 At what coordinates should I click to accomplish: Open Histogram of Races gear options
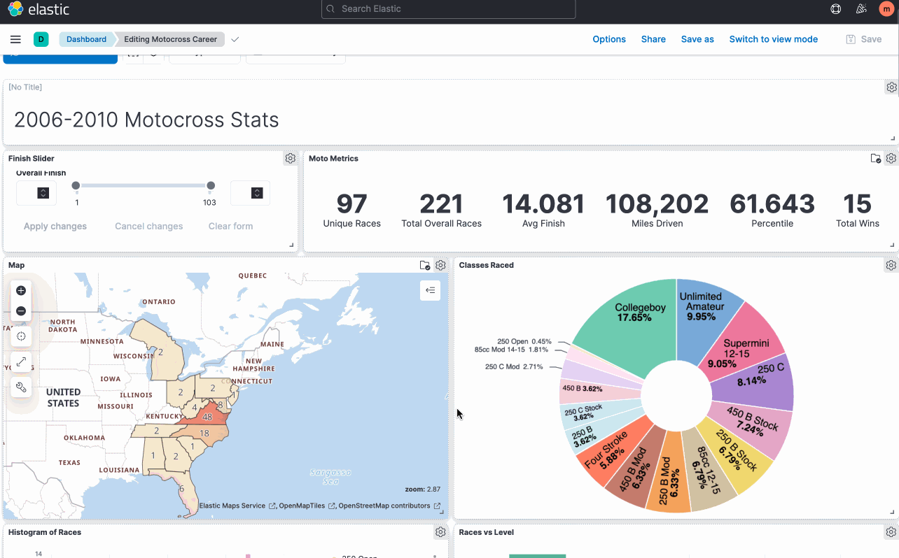[x=440, y=533]
